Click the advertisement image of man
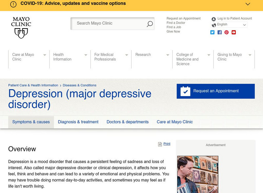This screenshot has height=193, width=263. click(x=198, y=174)
